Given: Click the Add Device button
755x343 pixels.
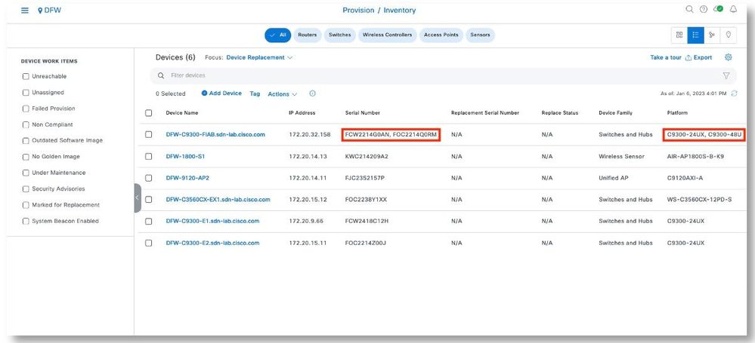Looking at the screenshot, I should (221, 93).
